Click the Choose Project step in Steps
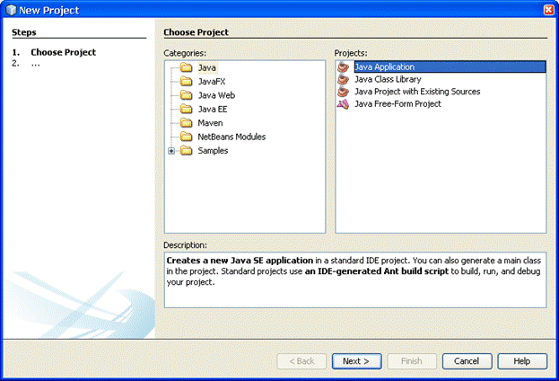Viewport: 559px width, 381px height. point(63,52)
